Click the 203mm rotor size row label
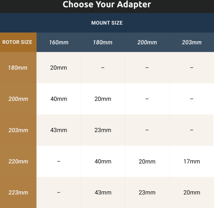 click(18, 130)
